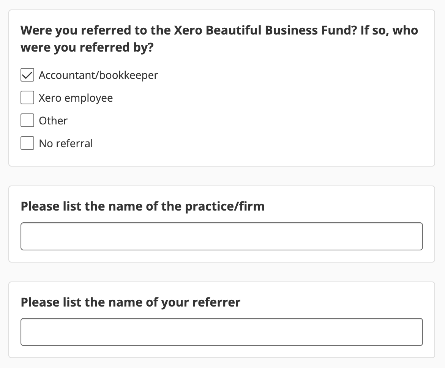Image resolution: width=445 pixels, height=368 pixels.
Task: Click the word 'referrer' in the last heading
Action: click(216, 302)
